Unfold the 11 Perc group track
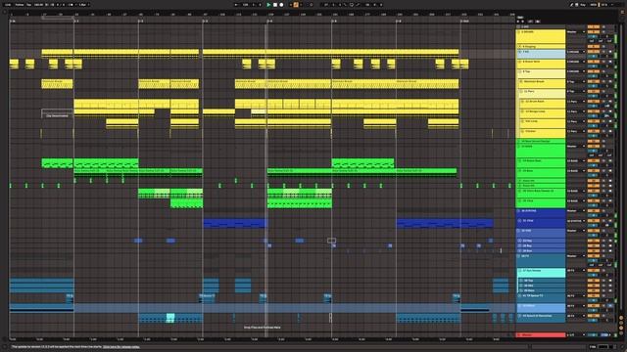This screenshot has width=627, height=352. click(522, 91)
